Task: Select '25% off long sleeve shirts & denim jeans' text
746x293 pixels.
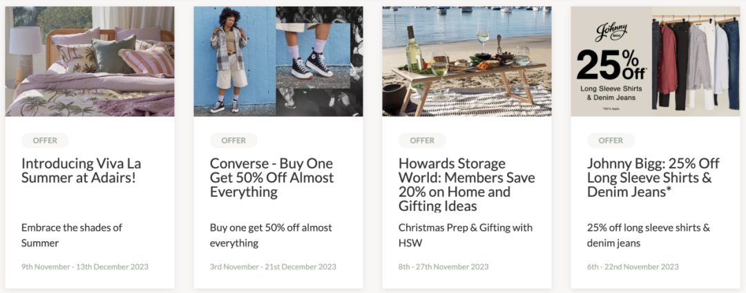Action: 649,236
